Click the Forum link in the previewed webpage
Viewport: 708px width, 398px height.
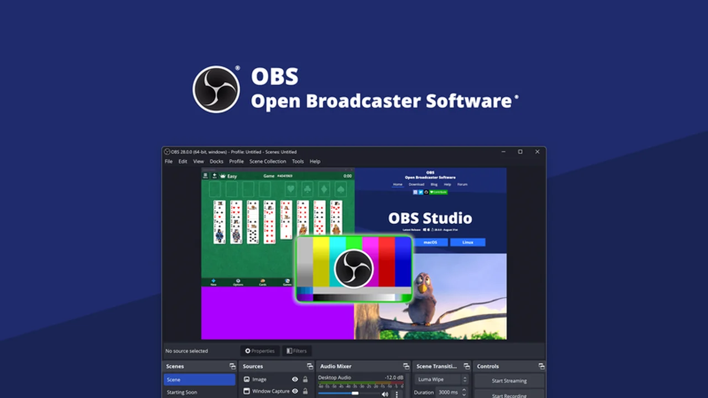point(462,185)
